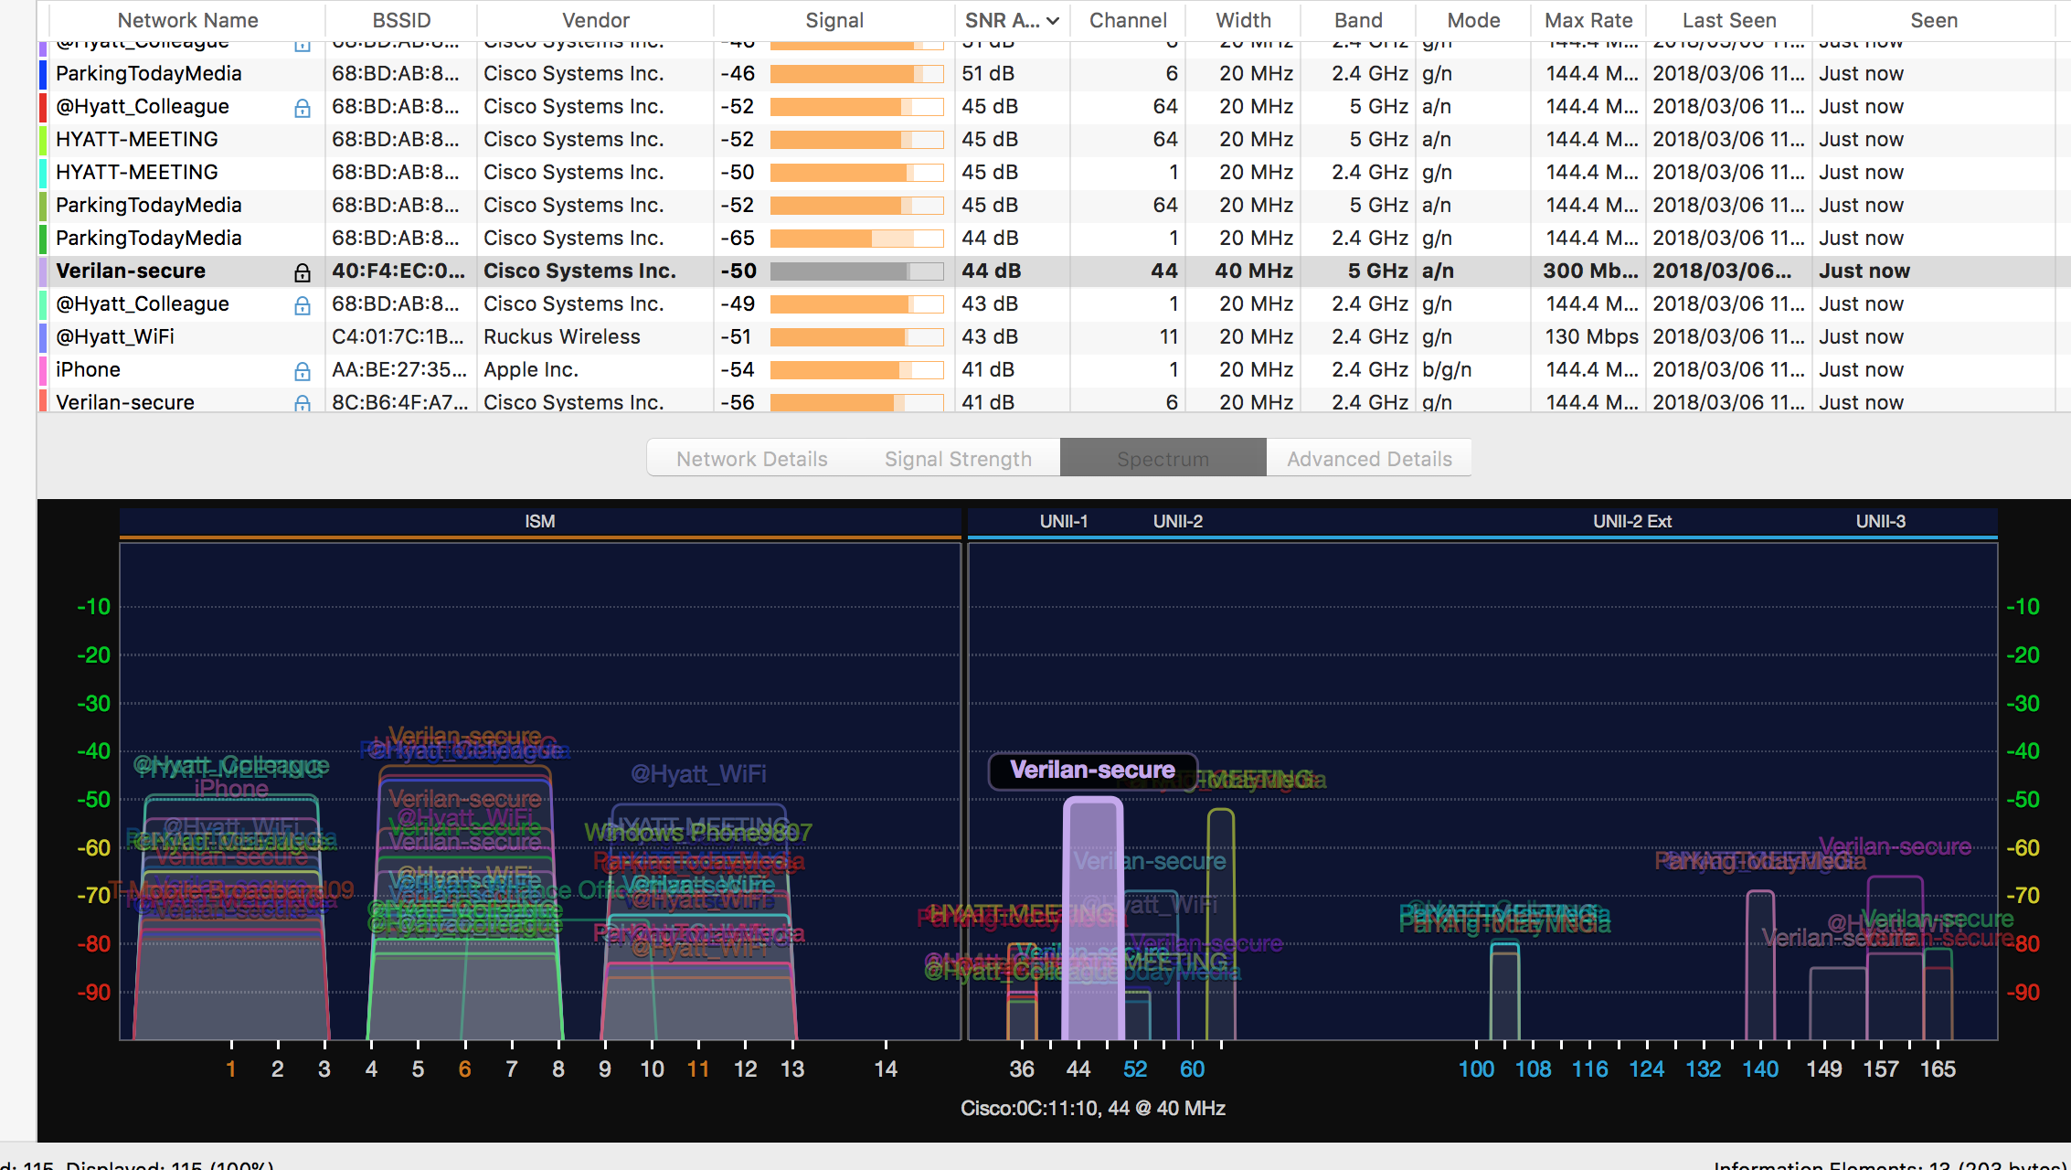Sort by the Max Rate column header

pos(1588,20)
